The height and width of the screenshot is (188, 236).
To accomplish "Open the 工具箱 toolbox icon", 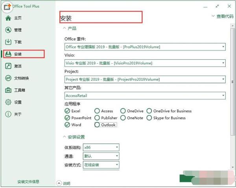I will pos(8,90).
